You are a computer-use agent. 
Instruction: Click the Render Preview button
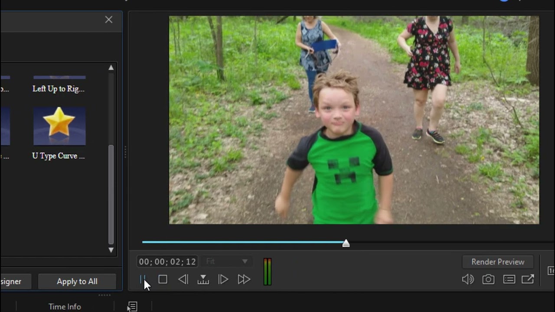pos(498,262)
